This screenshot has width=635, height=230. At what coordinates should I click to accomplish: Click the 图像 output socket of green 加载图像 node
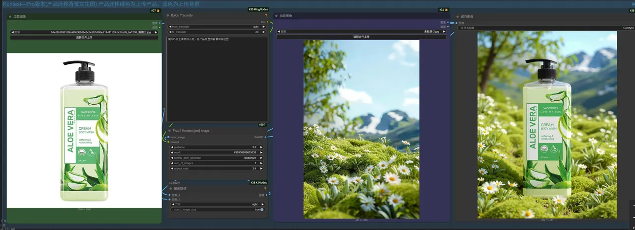(x=160, y=23)
